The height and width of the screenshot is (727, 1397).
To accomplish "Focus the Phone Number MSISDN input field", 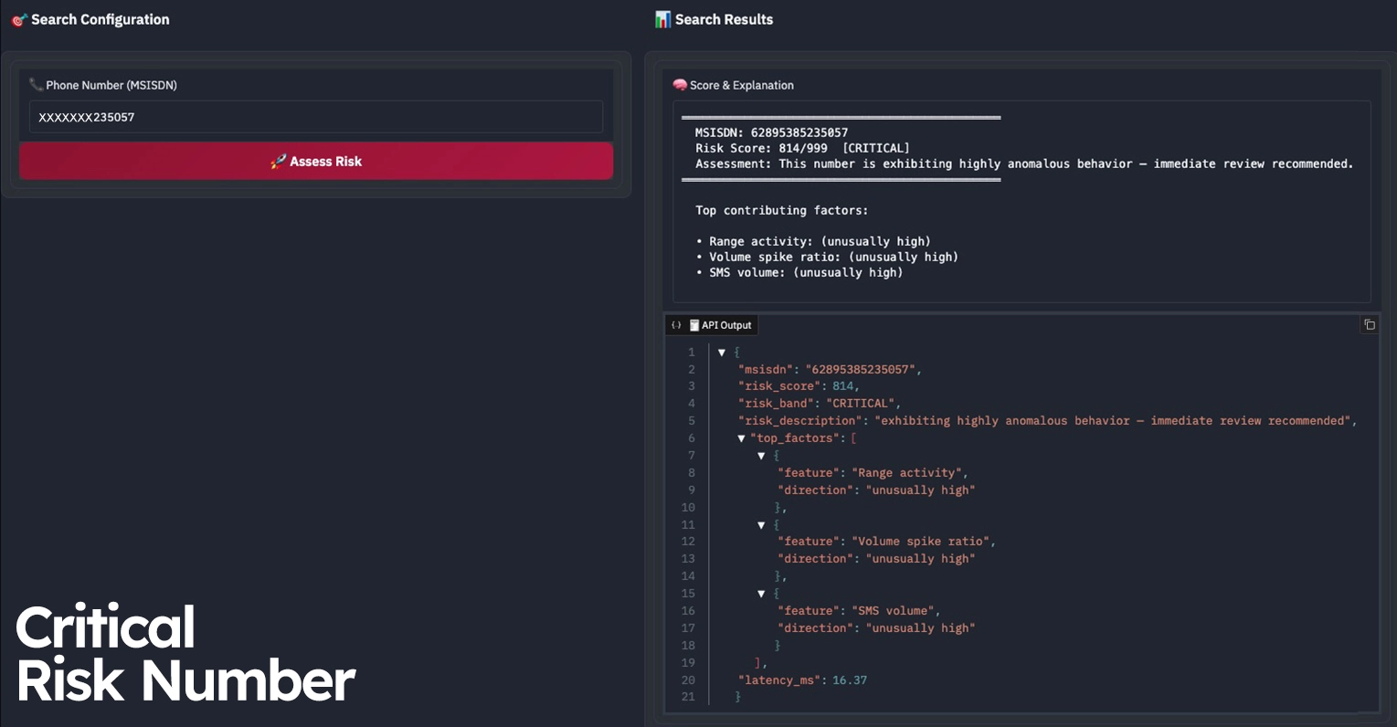I will [316, 117].
